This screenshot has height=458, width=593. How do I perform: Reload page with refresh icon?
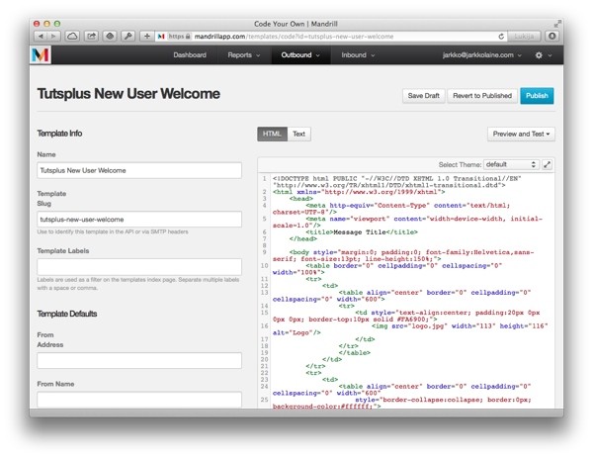[x=501, y=37]
